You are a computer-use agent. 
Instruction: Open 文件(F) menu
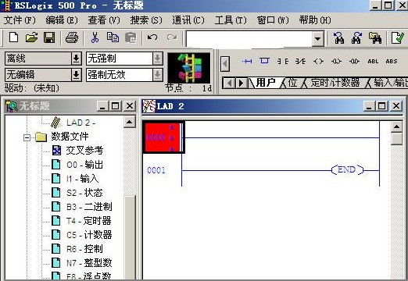pos(20,20)
